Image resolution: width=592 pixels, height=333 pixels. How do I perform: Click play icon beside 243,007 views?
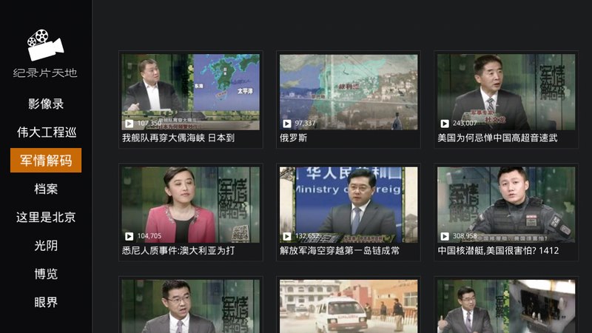(445, 124)
